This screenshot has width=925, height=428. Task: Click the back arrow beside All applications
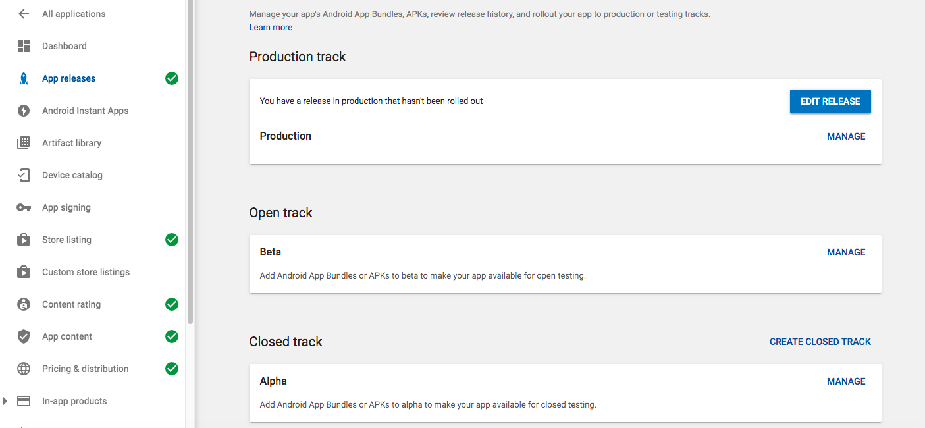[24, 14]
